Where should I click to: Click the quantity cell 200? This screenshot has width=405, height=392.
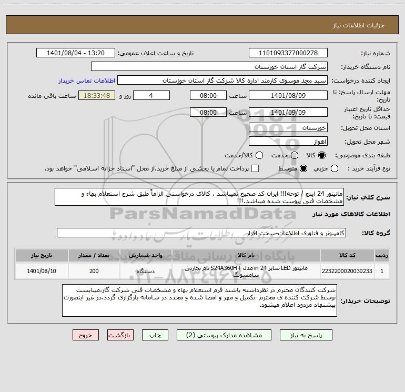pos(94,271)
